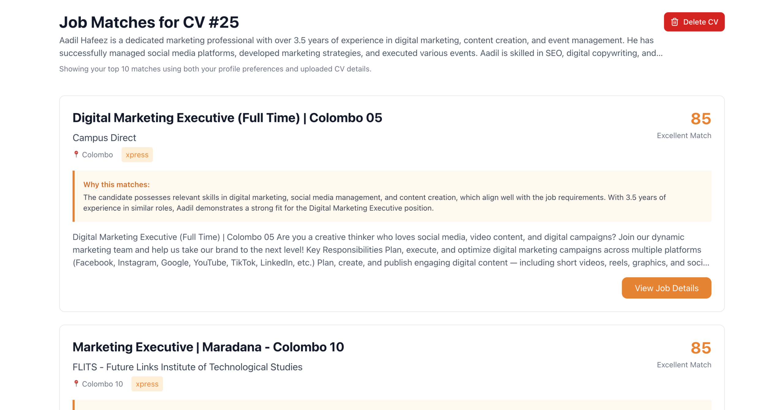Viewport: 784px width, 410px height.
Task: Click the Job Matches for CV #25 heading
Action: click(149, 22)
